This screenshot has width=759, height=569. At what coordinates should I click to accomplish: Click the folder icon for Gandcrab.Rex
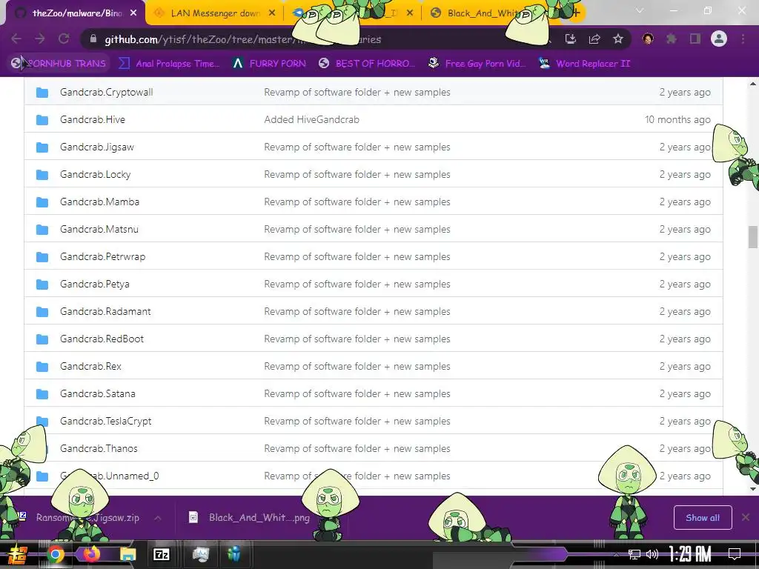[x=42, y=367]
